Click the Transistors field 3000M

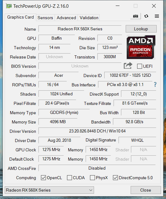pyautogui.click(x=110, y=57)
